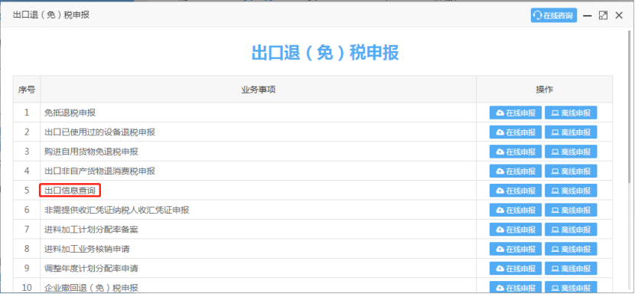Click 离线申报 for 出口已使用过的设备退税申报
The width and height of the screenshot is (635, 294).
[x=571, y=132]
